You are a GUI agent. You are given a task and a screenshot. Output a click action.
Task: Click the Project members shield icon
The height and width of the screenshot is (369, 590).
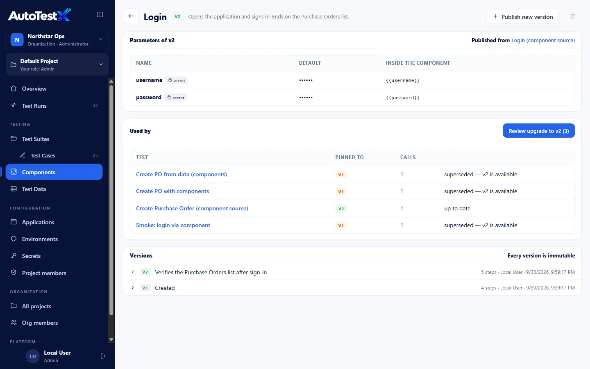tap(14, 273)
